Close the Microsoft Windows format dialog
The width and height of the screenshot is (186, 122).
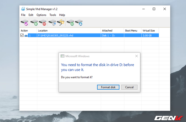pos(137,56)
